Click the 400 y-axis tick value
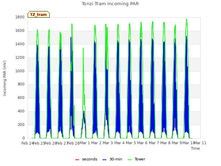This screenshot has height=166, width=221. tap(21, 111)
